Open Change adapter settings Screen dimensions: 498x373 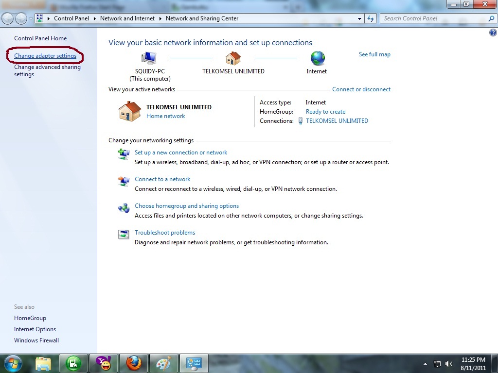coord(45,56)
